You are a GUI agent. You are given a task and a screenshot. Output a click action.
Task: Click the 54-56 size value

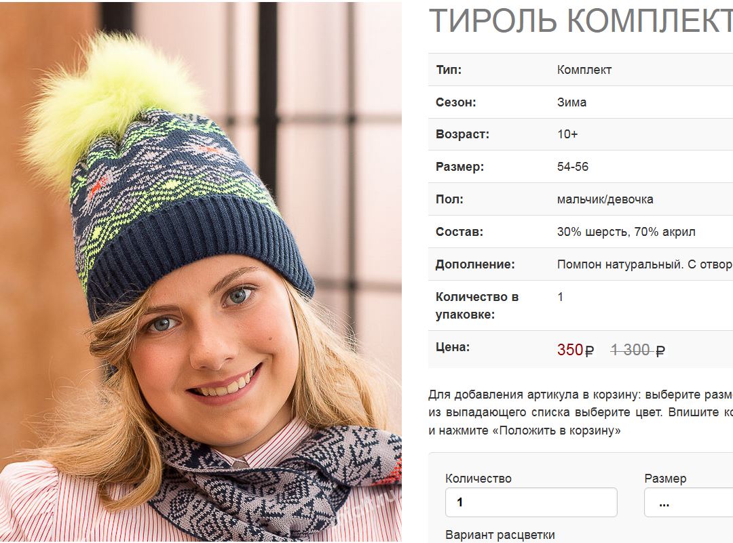pos(572,167)
